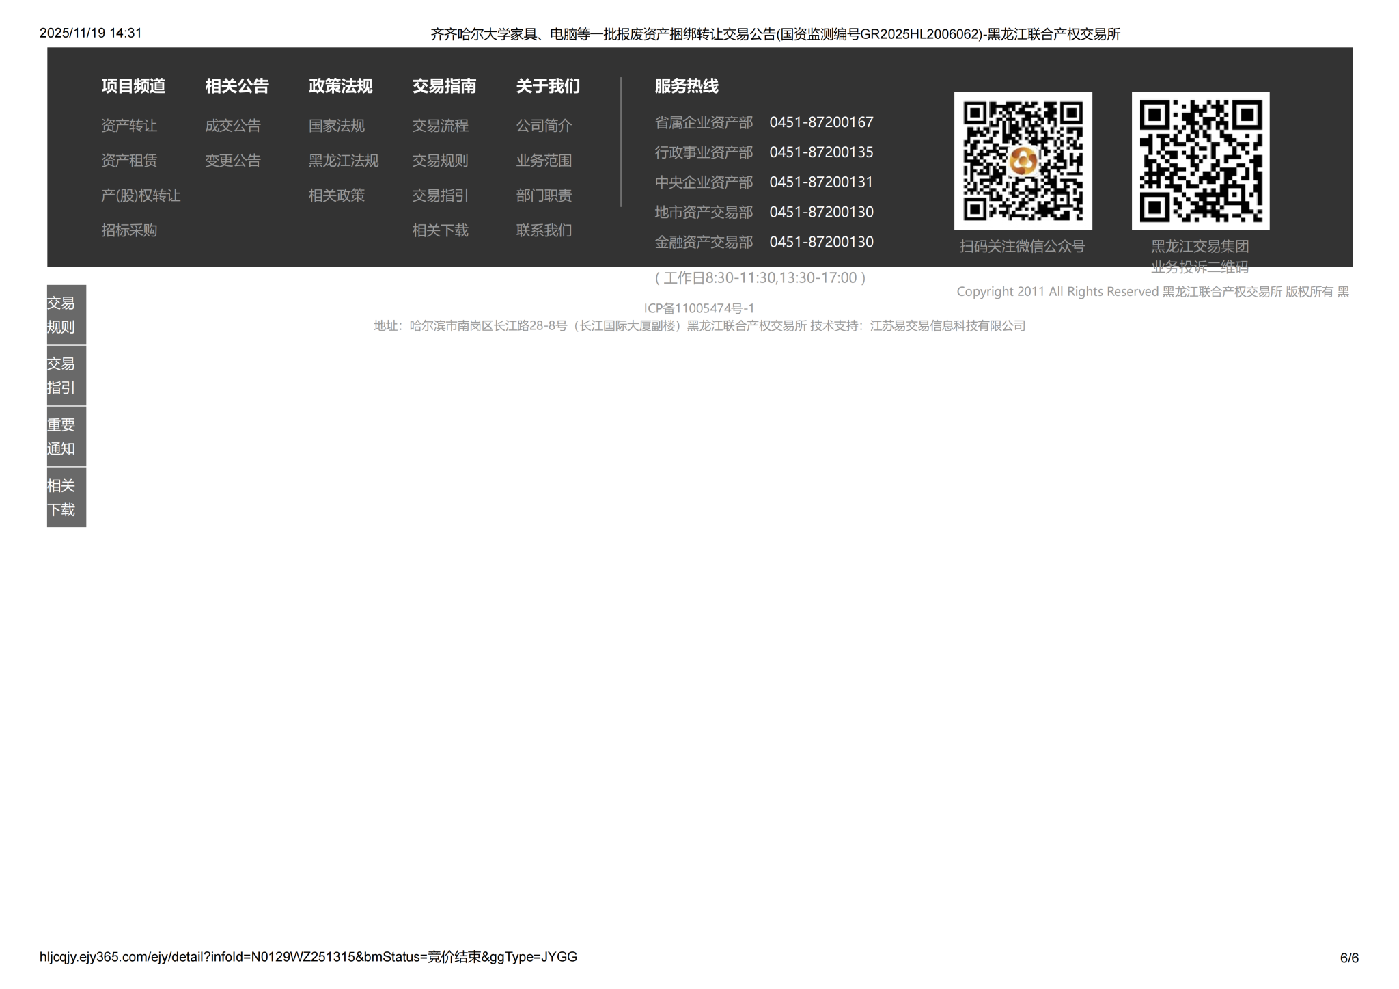View 黑龙江法规 link
This screenshot has width=1399, height=989.
[x=344, y=161]
